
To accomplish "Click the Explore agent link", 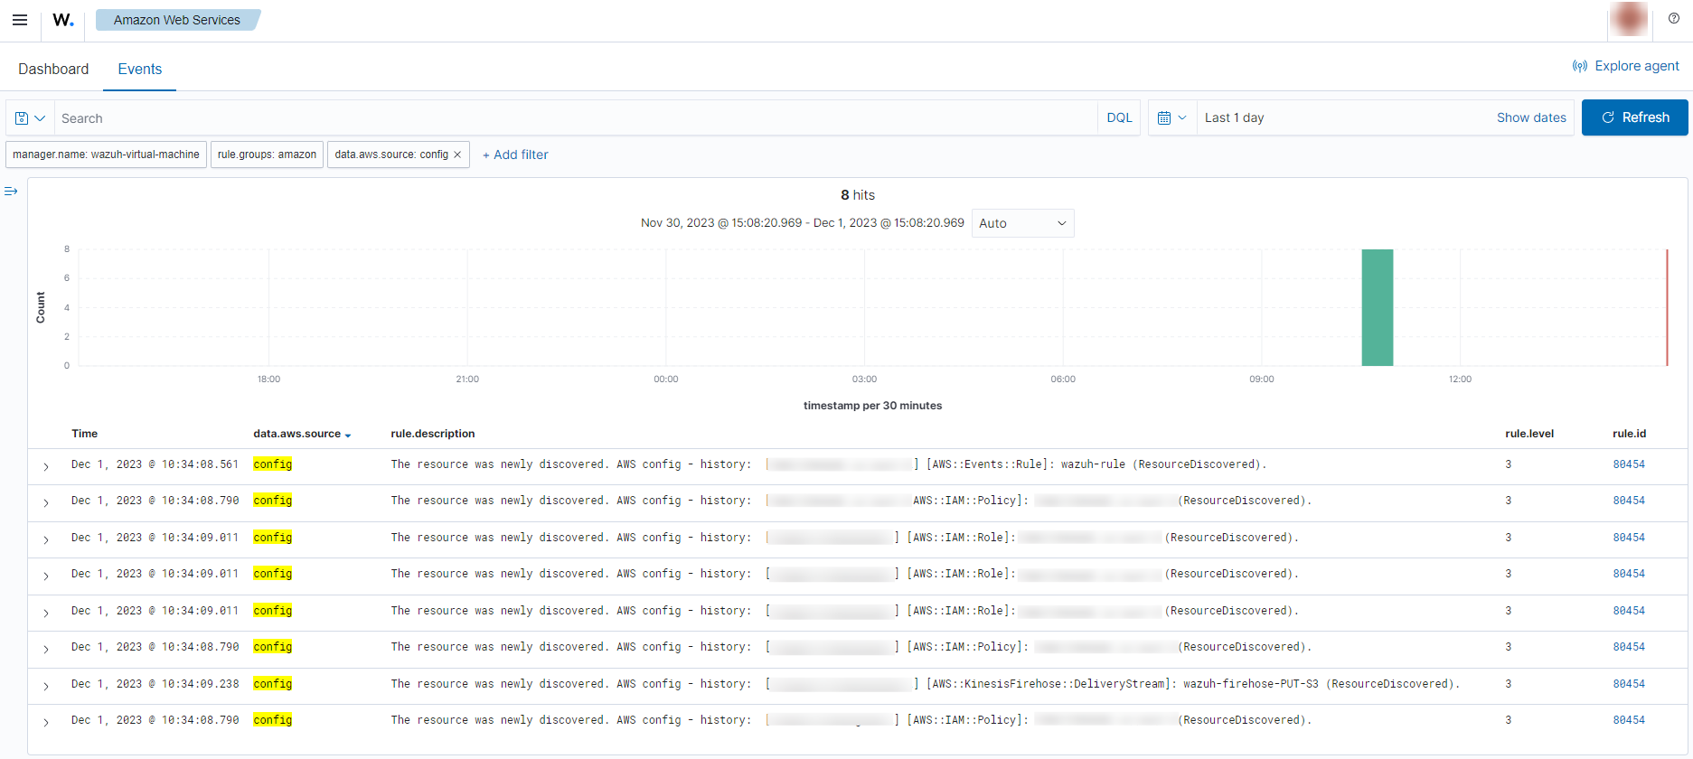I will 1625,66.
